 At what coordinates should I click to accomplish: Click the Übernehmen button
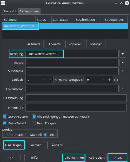coord(74,158)
